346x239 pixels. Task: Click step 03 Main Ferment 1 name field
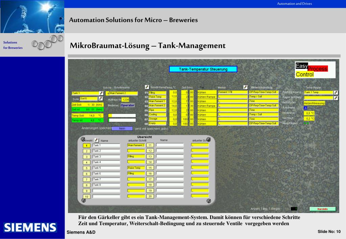[x=157, y=101]
